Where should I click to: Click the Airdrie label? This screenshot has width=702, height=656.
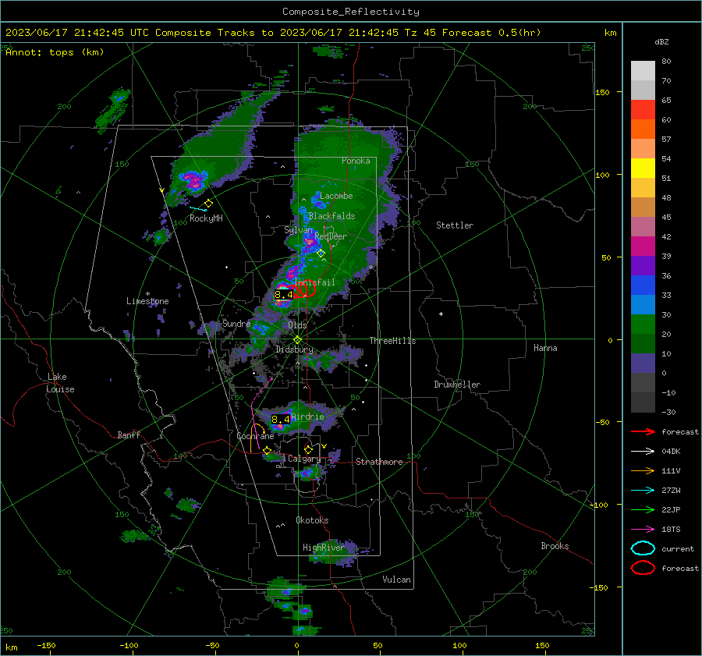coord(307,417)
